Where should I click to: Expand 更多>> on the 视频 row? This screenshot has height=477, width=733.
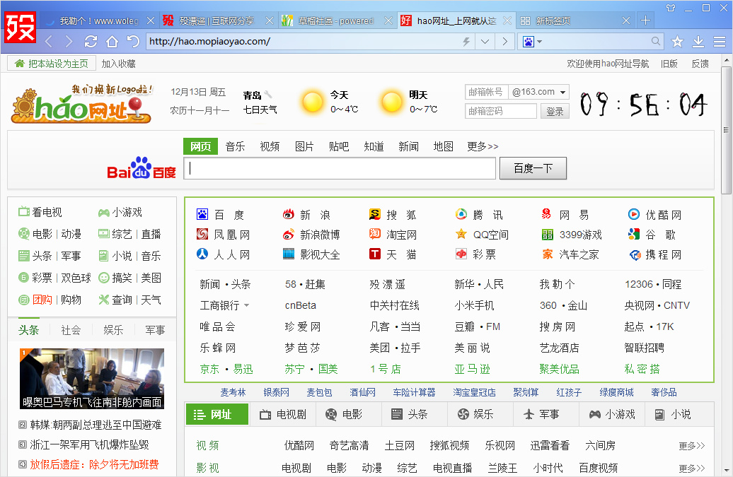tap(691, 446)
